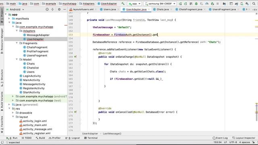Click override gutter icon beside onCancelled
The width and height of the screenshot is (258, 145).
tap(75, 112)
